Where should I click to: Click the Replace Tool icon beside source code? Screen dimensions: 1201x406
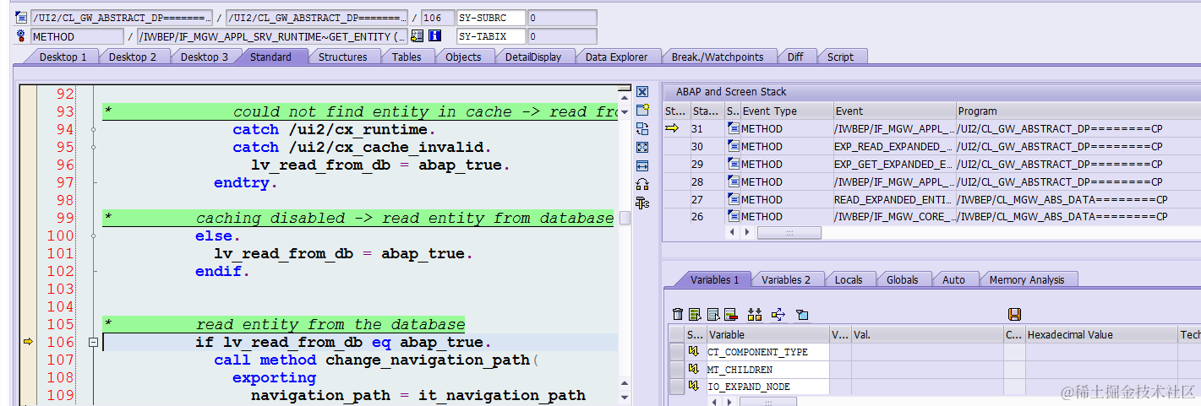click(642, 128)
